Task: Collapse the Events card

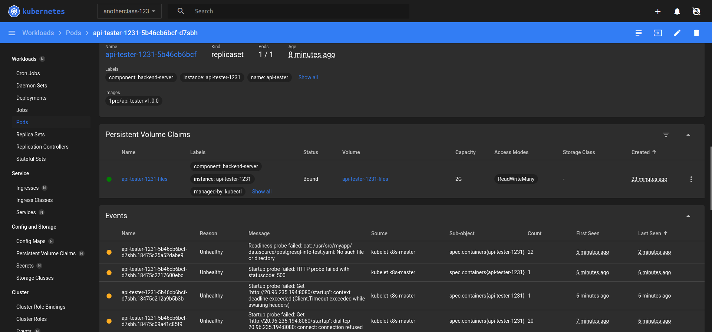Action: tap(688, 216)
